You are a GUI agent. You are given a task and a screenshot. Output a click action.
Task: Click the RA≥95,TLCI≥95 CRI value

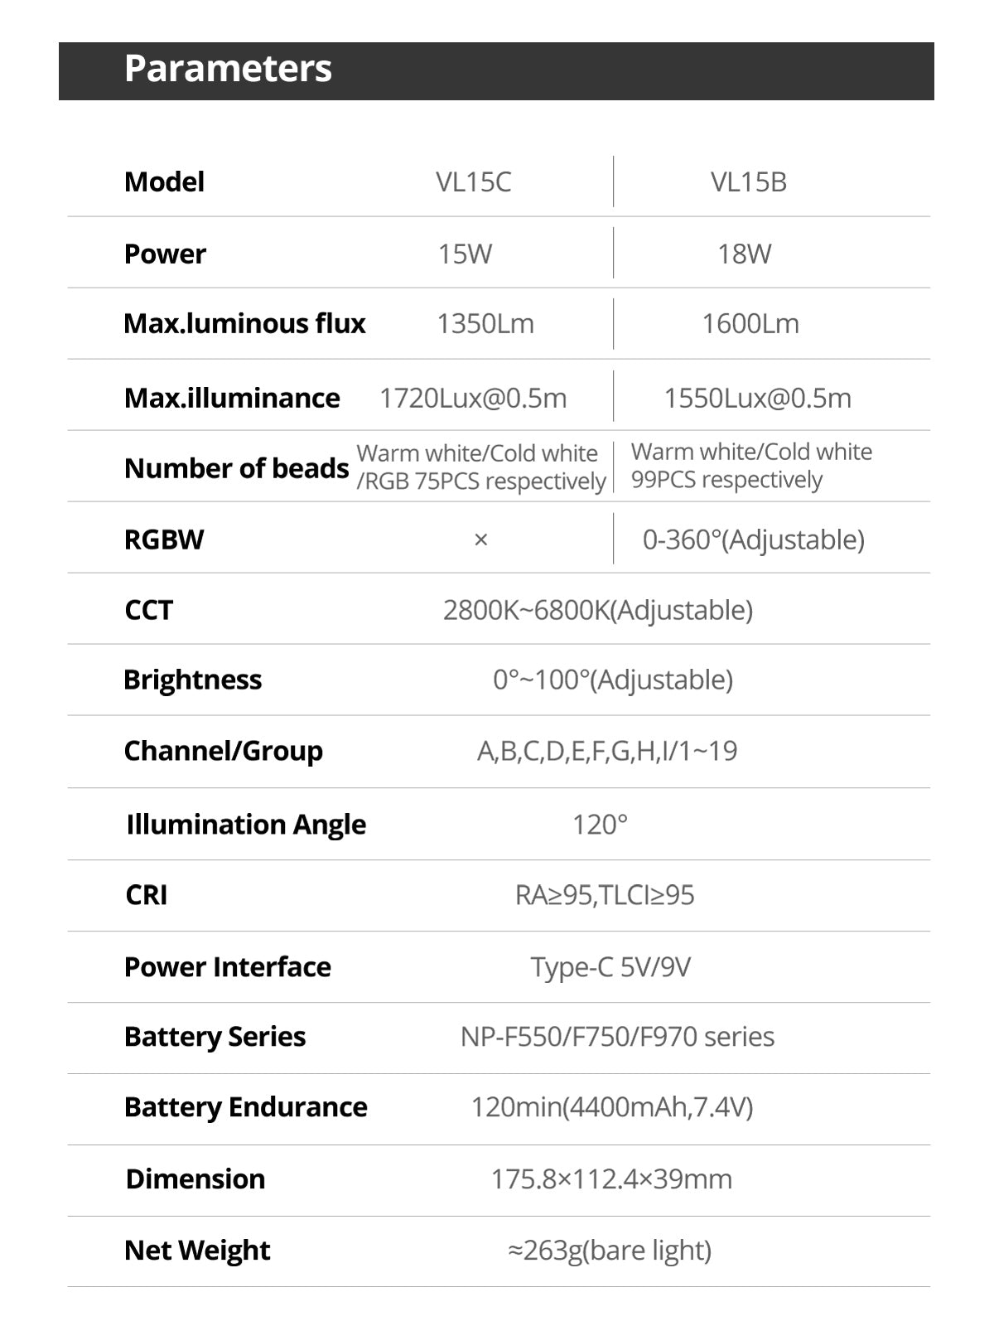tap(605, 895)
